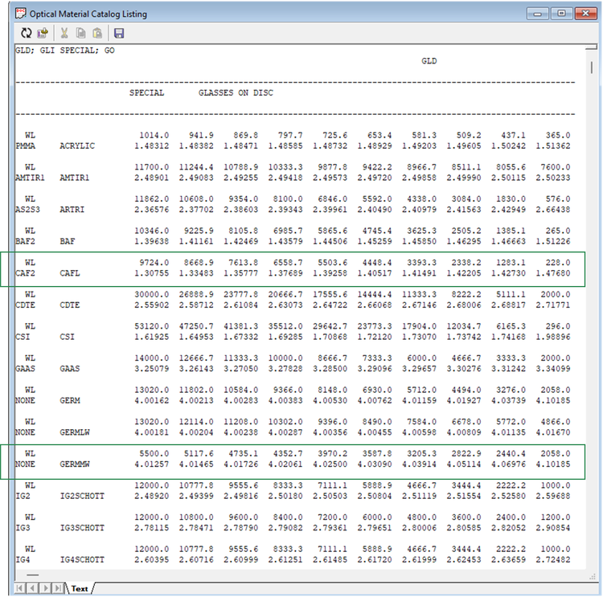Viewport: 603px width, 597px height.
Task: Click the PMMA wavelength "1014.0"
Action: point(154,135)
